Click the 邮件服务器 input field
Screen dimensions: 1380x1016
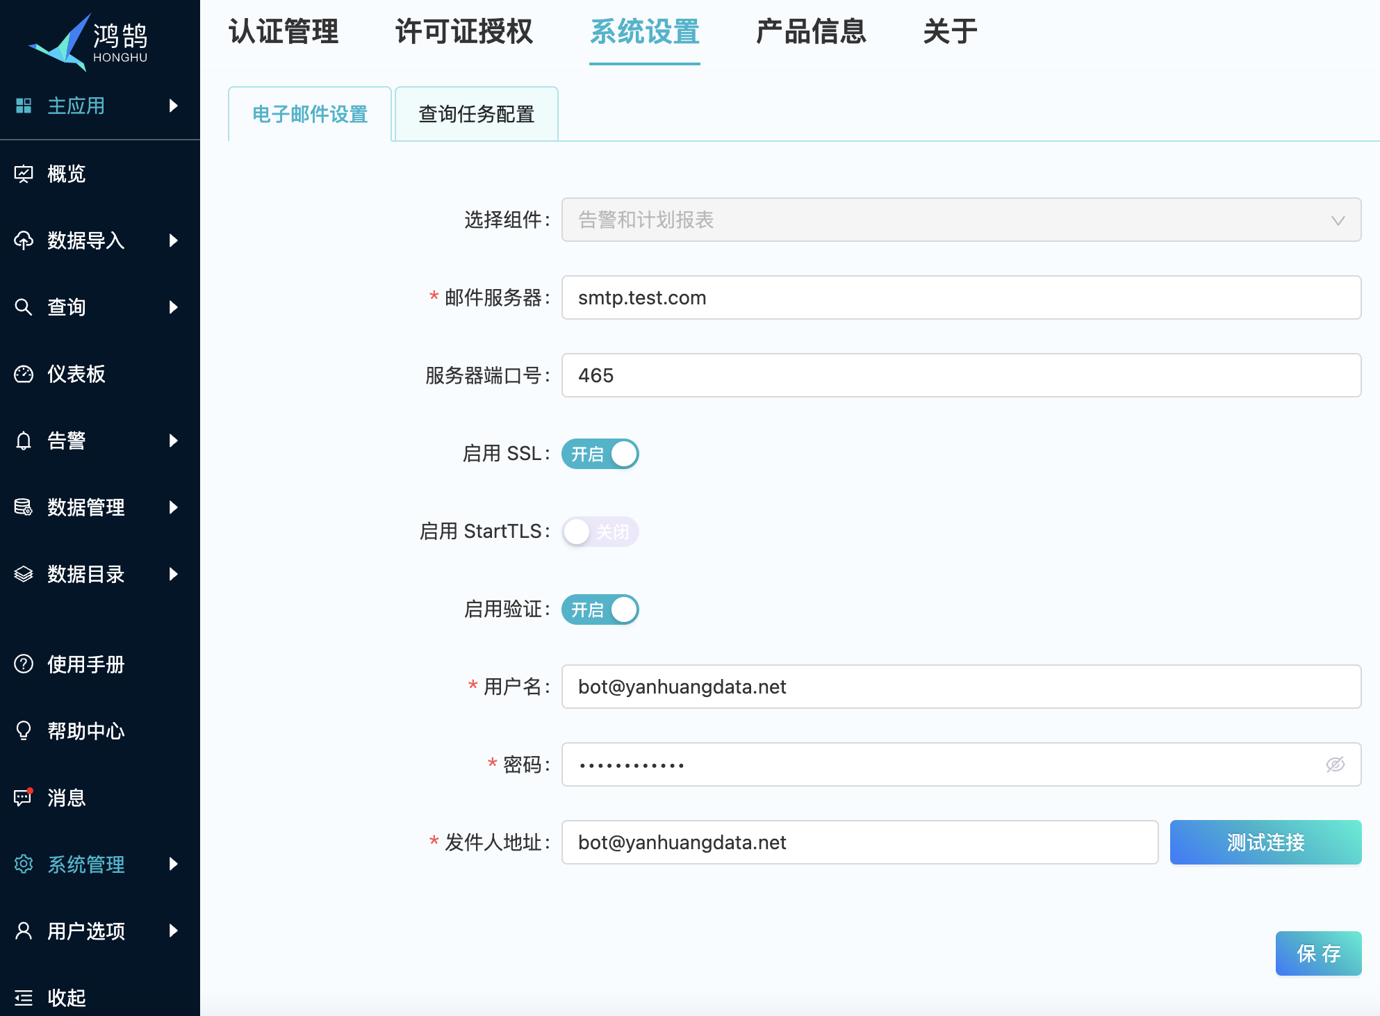(961, 297)
